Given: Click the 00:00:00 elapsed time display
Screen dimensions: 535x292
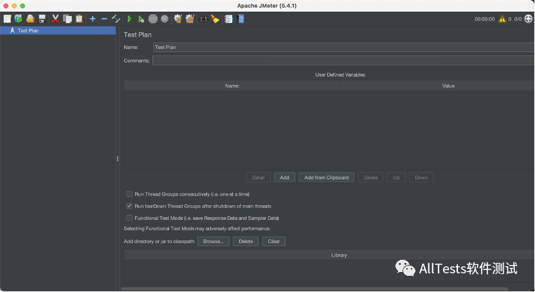Looking at the screenshot, I should coord(484,19).
